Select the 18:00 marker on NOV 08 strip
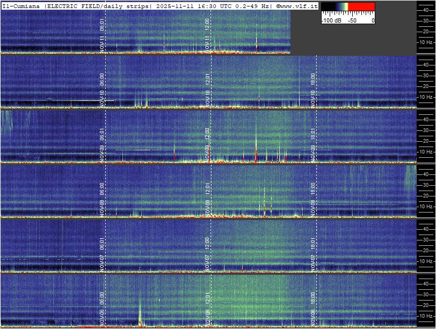The image size is (436, 329). pos(313,188)
